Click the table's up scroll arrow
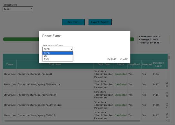175x125 pixels. pyautogui.click(x=169, y=55)
